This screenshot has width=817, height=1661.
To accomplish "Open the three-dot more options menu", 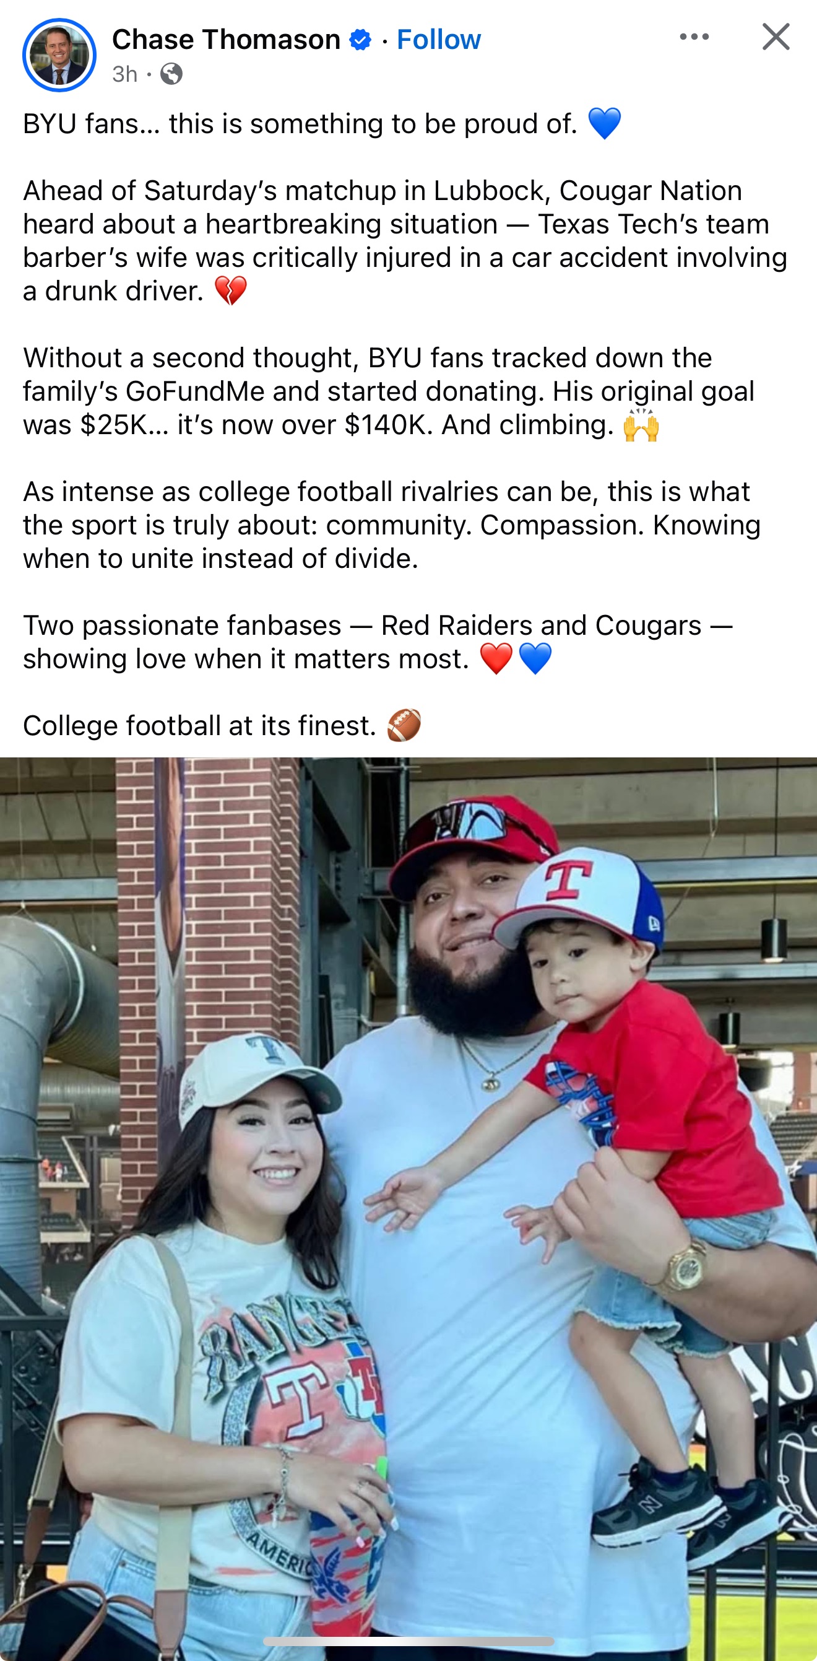I will (x=694, y=37).
